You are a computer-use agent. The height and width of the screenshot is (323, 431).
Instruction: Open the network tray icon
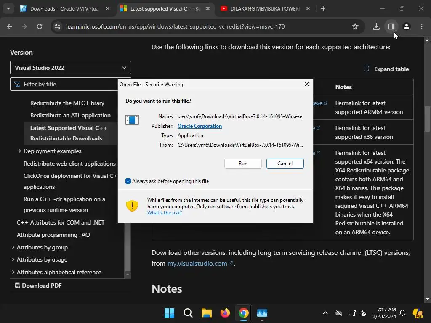coord(352,313)
